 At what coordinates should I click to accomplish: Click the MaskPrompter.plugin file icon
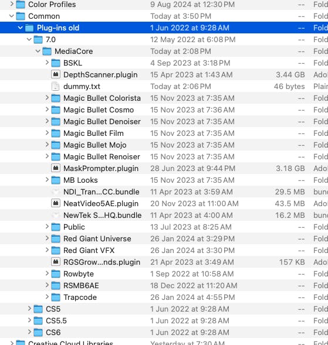coord(56,168)
